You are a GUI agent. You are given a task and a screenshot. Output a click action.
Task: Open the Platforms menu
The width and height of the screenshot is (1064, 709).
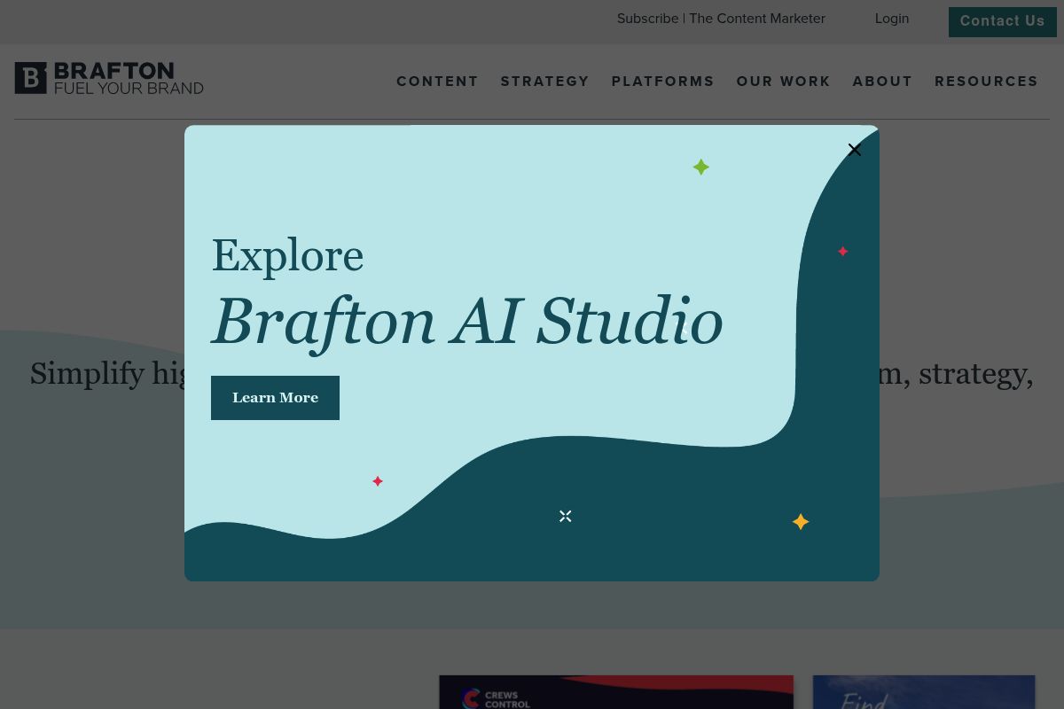pos(662,82)
